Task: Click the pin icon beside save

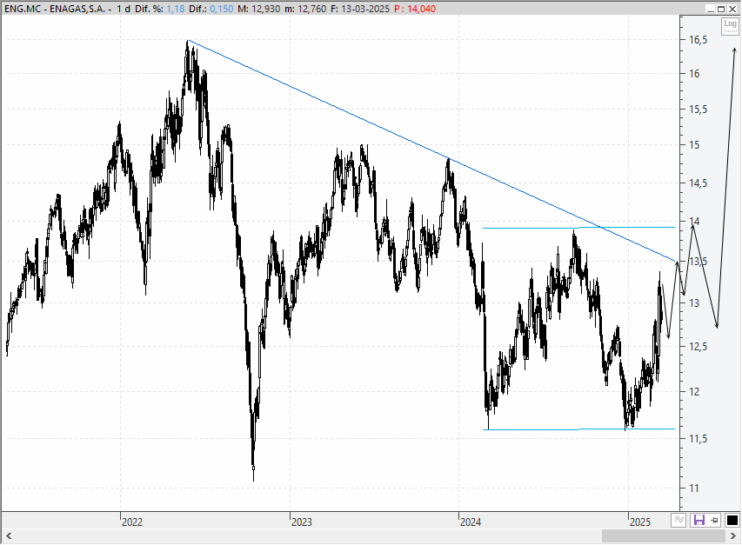Action: 714,521
